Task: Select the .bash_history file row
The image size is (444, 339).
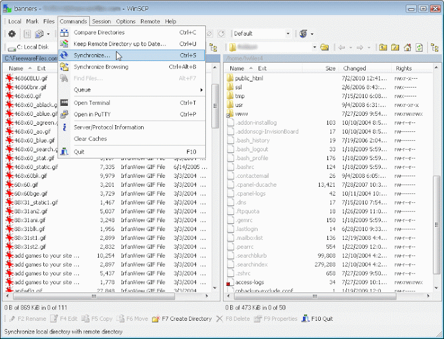Action: coord(328,140)
